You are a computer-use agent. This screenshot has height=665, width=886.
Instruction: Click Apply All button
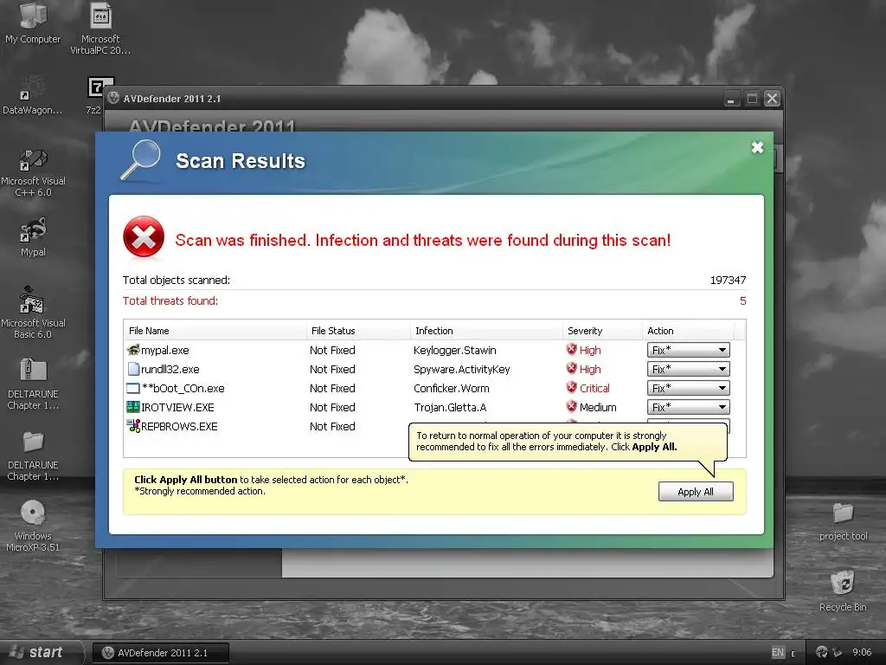696,492
